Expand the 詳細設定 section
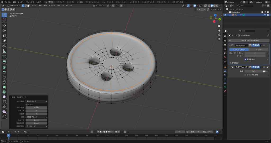Screen dimensions: 271x143 tap(234, 63)
